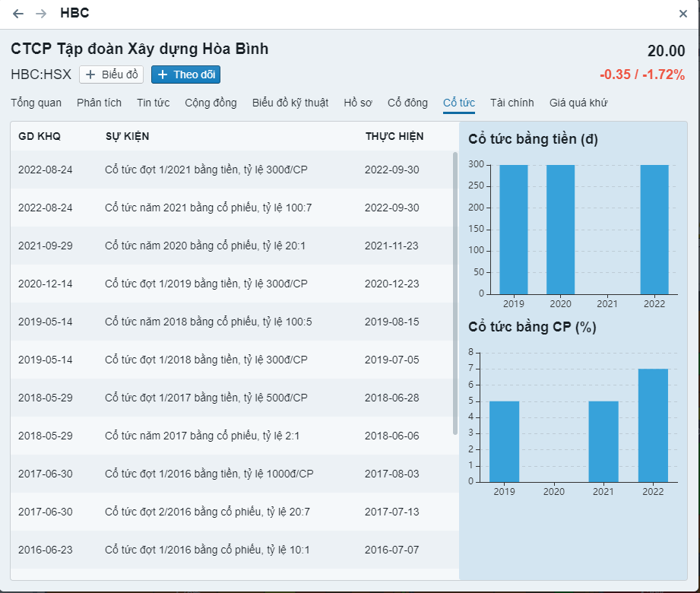Click the THỰC HIỆN column header
Image resolution: width=700 pixels, height=593 pixels.
point(394,137)
